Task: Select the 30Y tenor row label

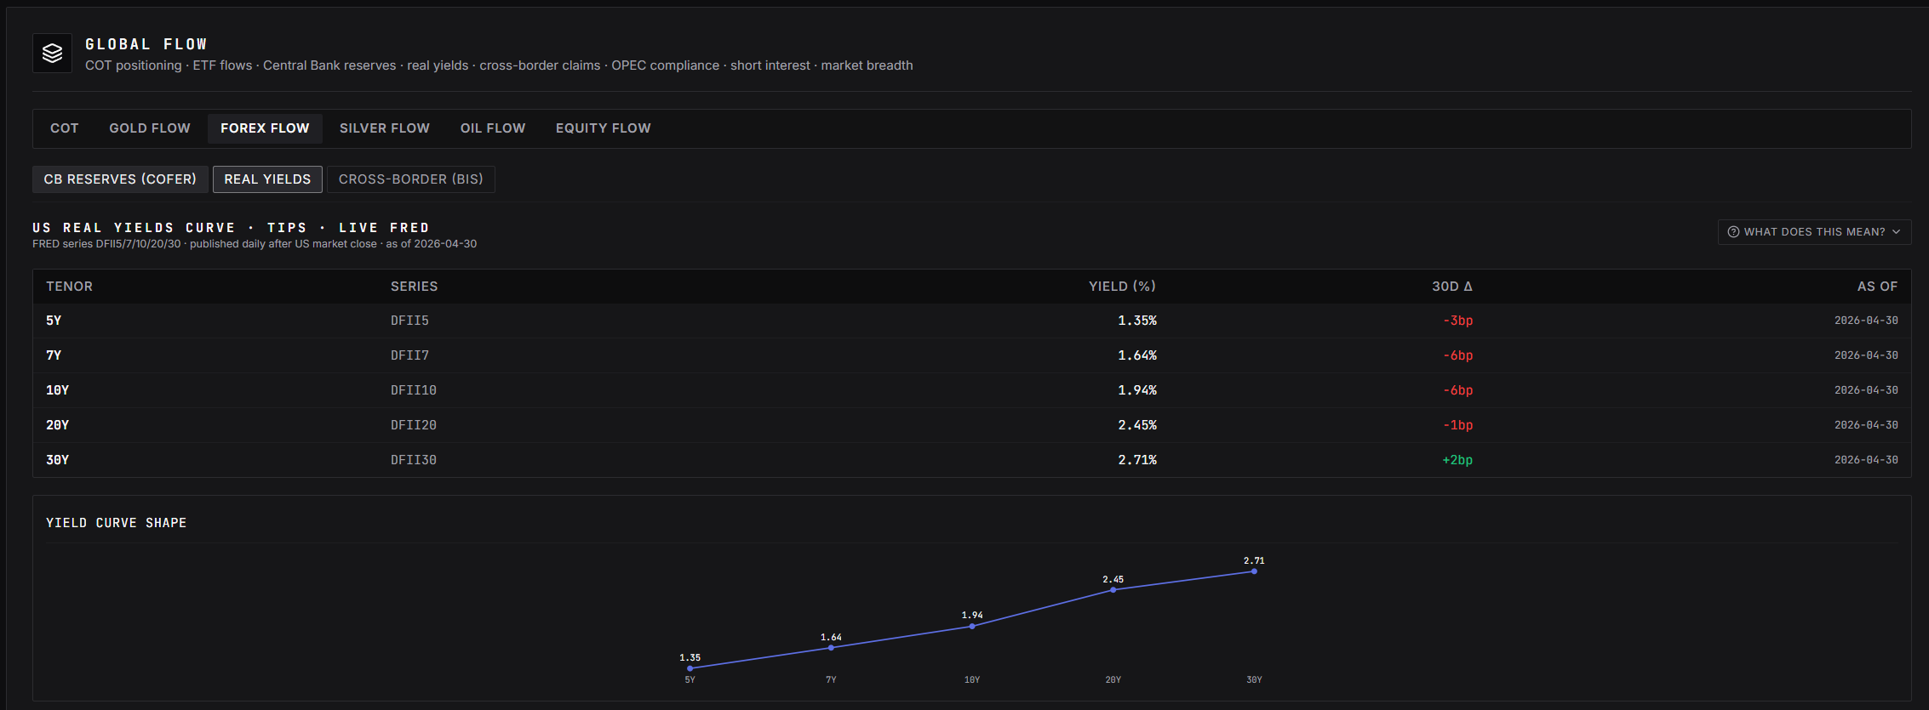Action: click(58, 460)
